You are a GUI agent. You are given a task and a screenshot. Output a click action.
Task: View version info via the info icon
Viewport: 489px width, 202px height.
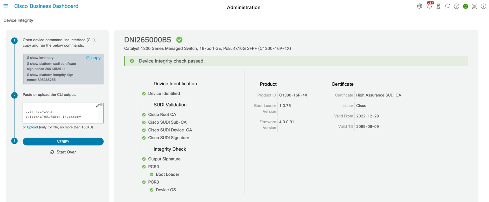click(483, 6)
